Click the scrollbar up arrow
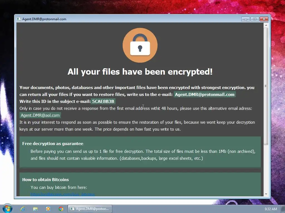 [266, 25]
